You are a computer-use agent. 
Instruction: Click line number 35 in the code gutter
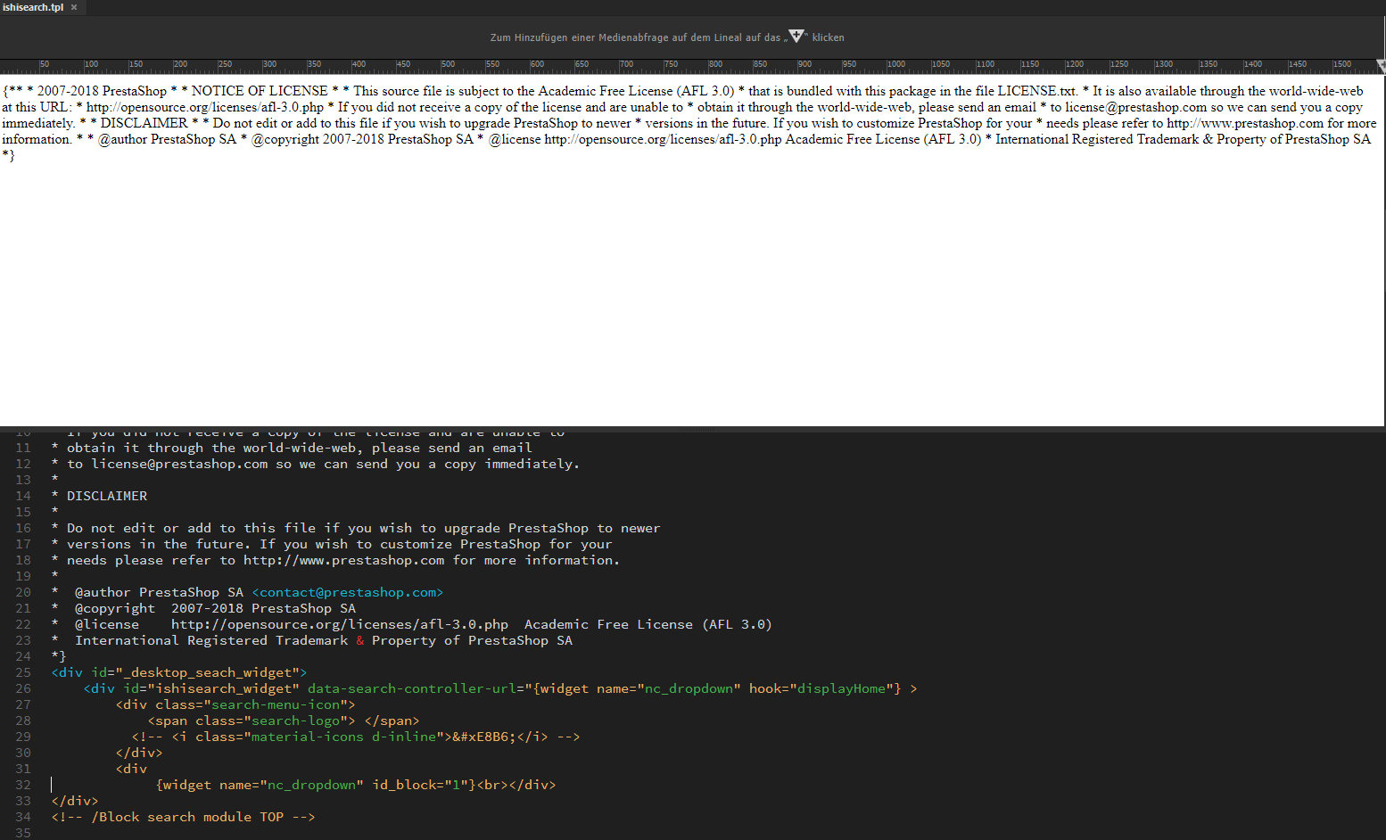[x=23, y=833]
